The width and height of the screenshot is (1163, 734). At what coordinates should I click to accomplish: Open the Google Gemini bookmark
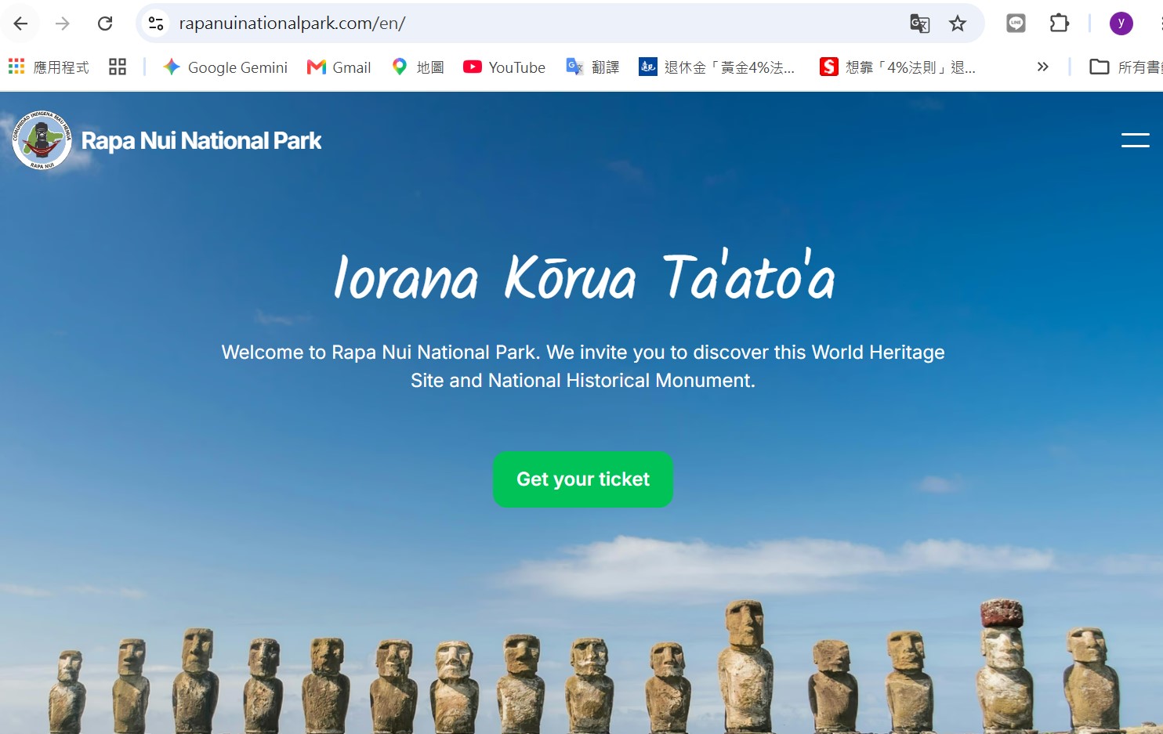pyautogui.click(x=226, y=67)
